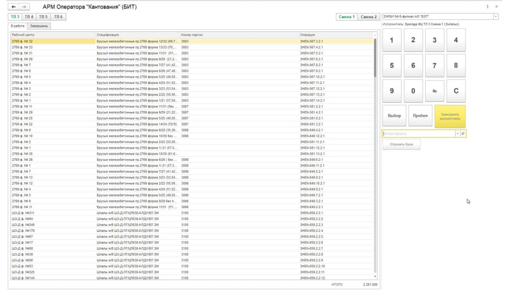The height and width of the screenshot is (302, 506).
Task: Click the table's vertical scrollbar thumb
Action: [375, 58]
